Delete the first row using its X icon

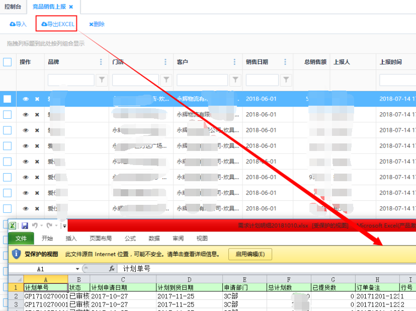37,99
